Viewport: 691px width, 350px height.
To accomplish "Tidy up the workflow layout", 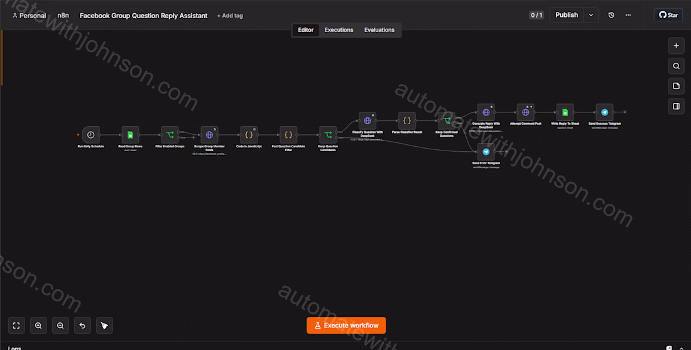I will (104, 326).
